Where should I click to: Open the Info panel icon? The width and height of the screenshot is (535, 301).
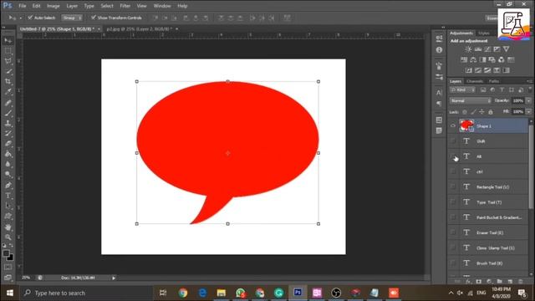[439, 50]
